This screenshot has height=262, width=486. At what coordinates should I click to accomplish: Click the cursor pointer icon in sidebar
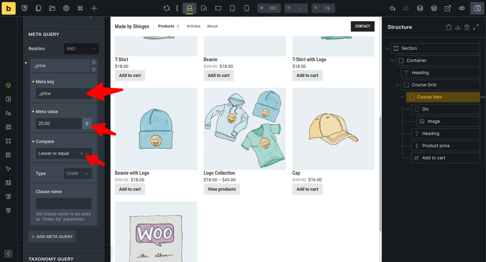[8, 169]
